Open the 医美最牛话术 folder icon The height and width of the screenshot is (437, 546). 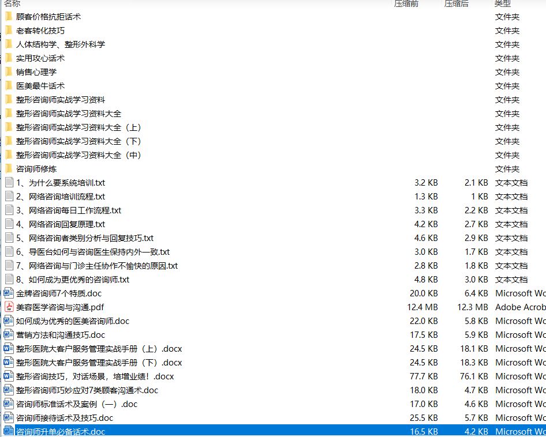[8, 86]
